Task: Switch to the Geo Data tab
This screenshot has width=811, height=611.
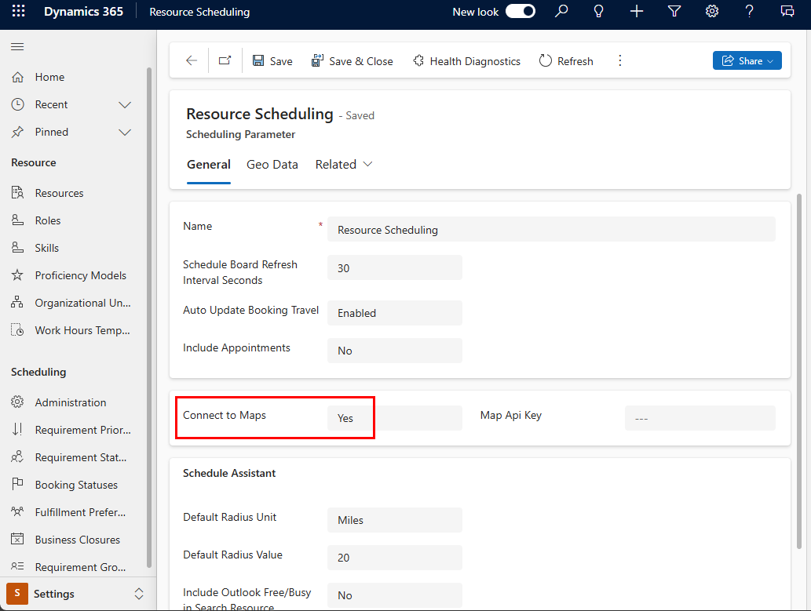Action: click(272, 165)
